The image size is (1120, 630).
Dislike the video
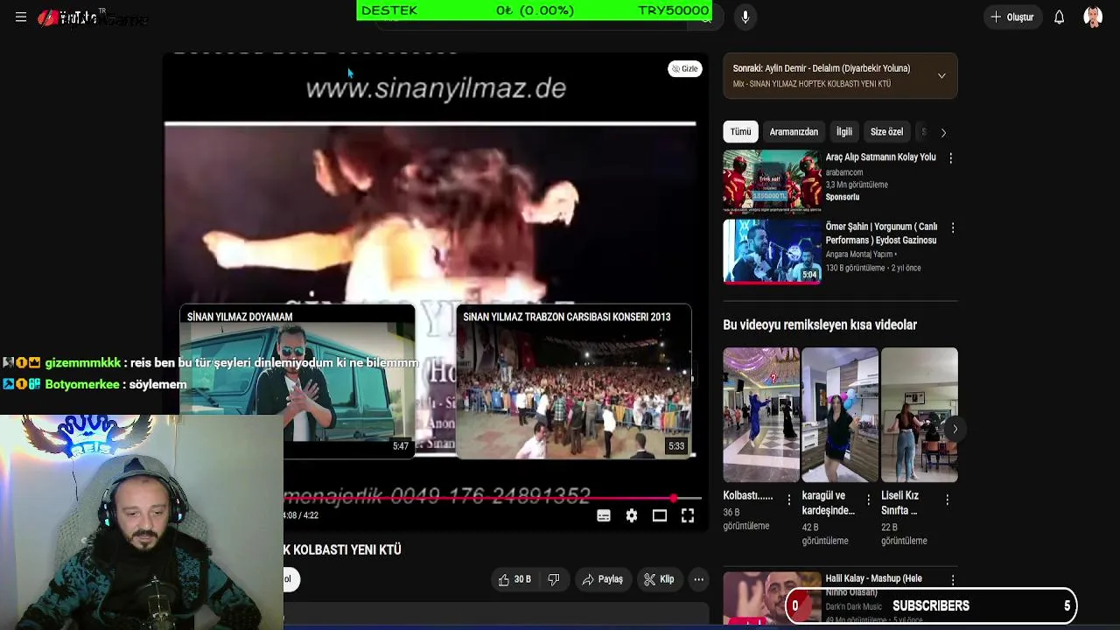coord(554,579)
